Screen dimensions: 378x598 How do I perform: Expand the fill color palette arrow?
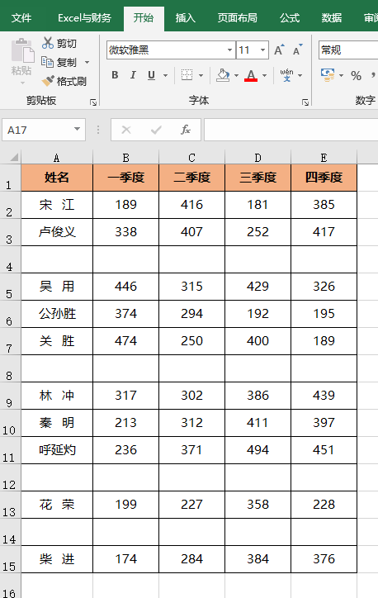pos(236,75)
